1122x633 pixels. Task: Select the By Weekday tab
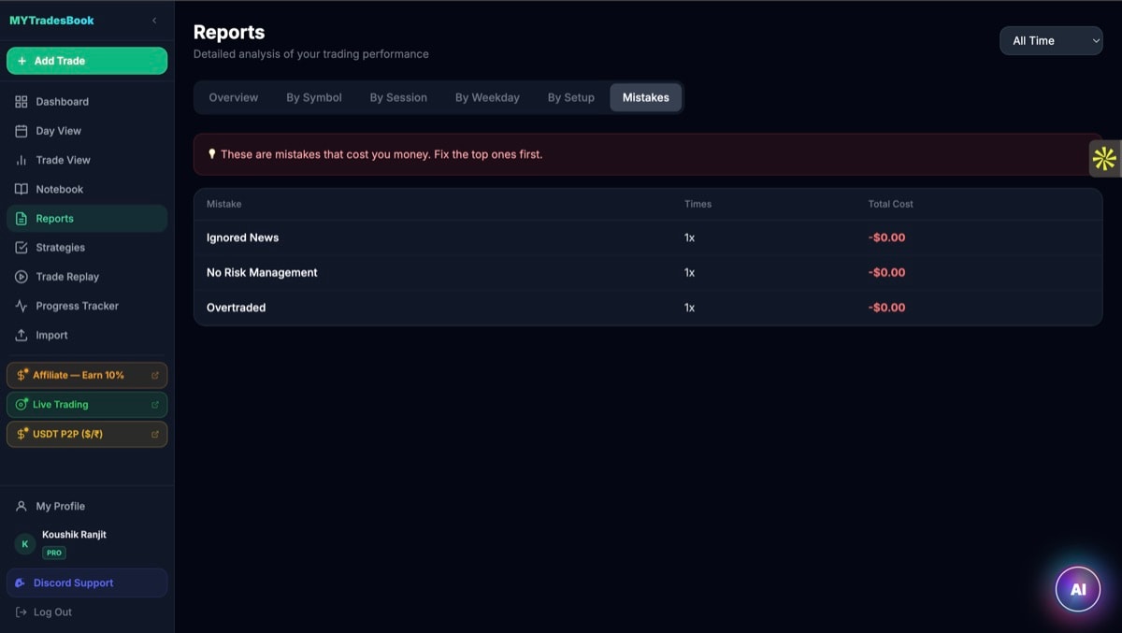click(487, 97)
